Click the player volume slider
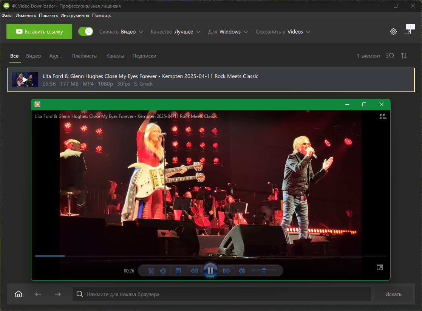 264,271
